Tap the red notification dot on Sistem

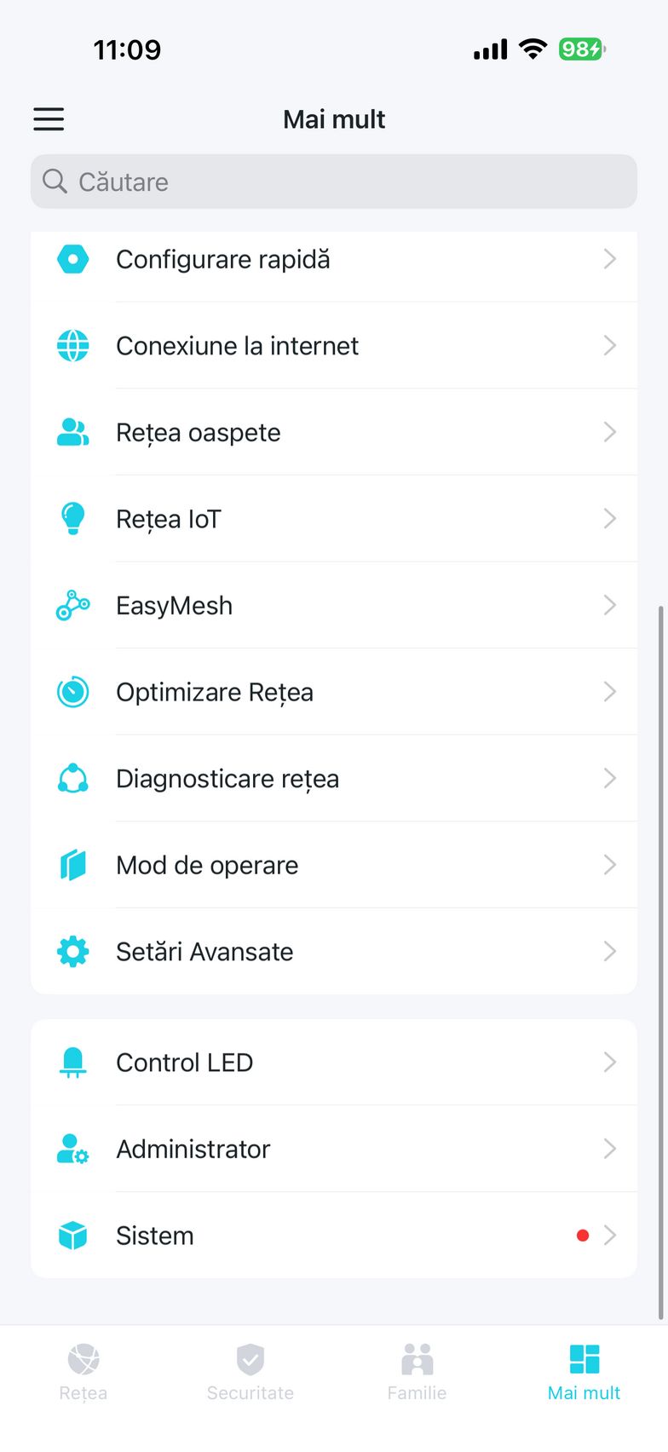pos(583,1236)
